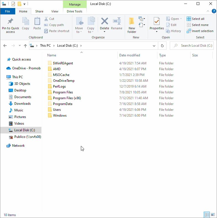Select the ProgramData folder

click(x=62, y=104)
